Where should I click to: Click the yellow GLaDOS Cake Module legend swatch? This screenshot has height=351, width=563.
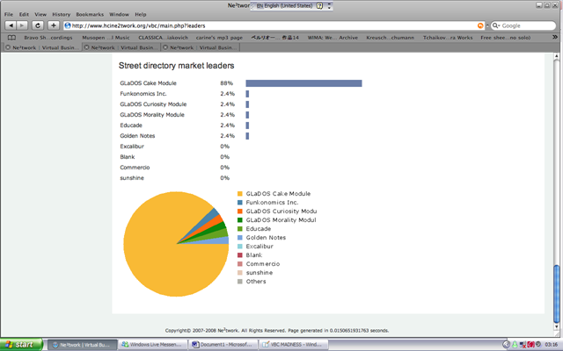click(240, 194)
